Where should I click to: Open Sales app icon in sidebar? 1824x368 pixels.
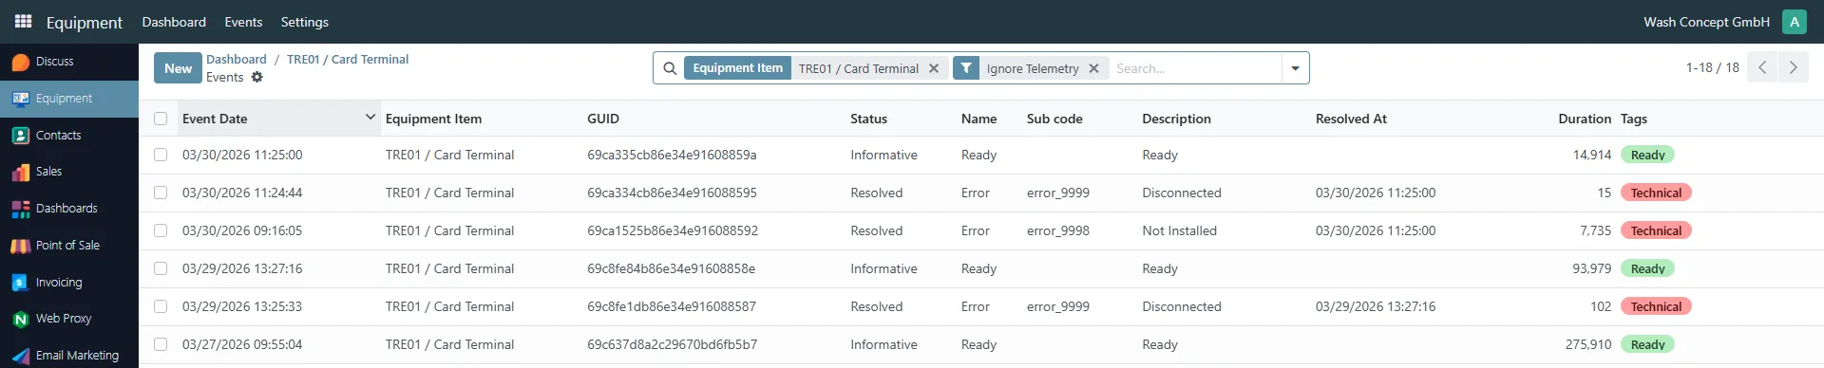click(x=21, y=172)
